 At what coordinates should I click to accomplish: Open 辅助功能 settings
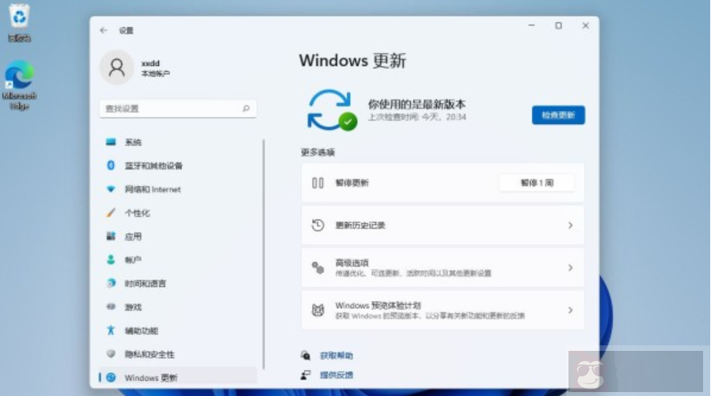[177, 331]
